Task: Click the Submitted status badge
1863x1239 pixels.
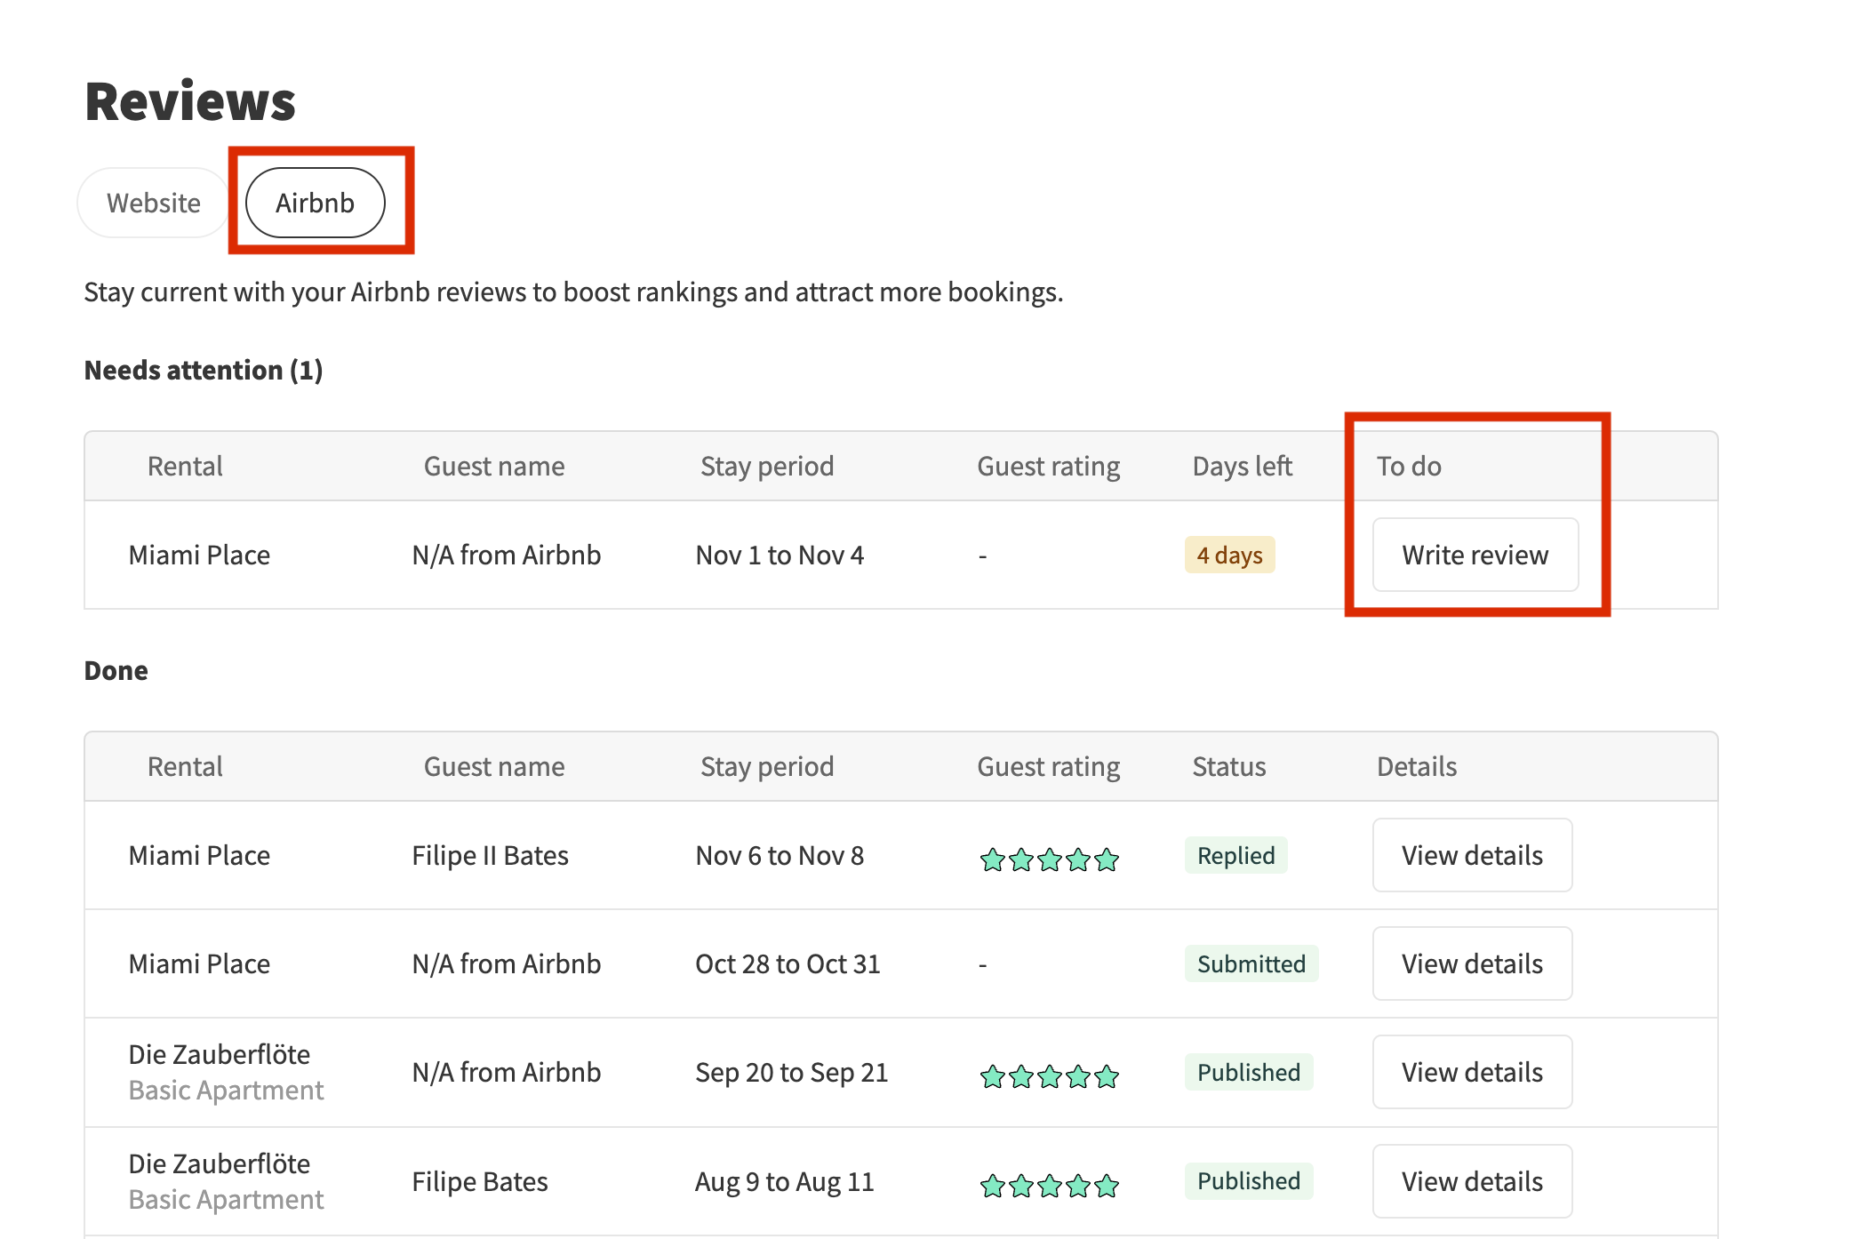Action: pyautogui.click(x=1251, y=963)
